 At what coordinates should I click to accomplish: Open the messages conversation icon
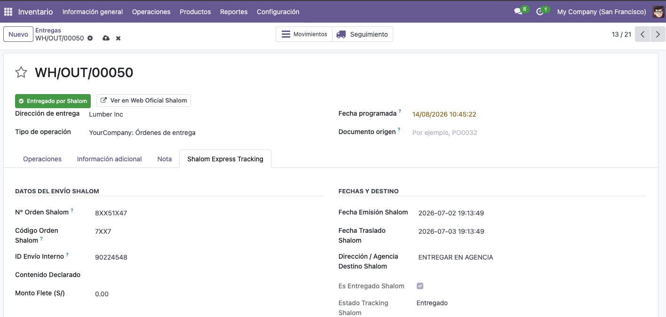[518, 12]
